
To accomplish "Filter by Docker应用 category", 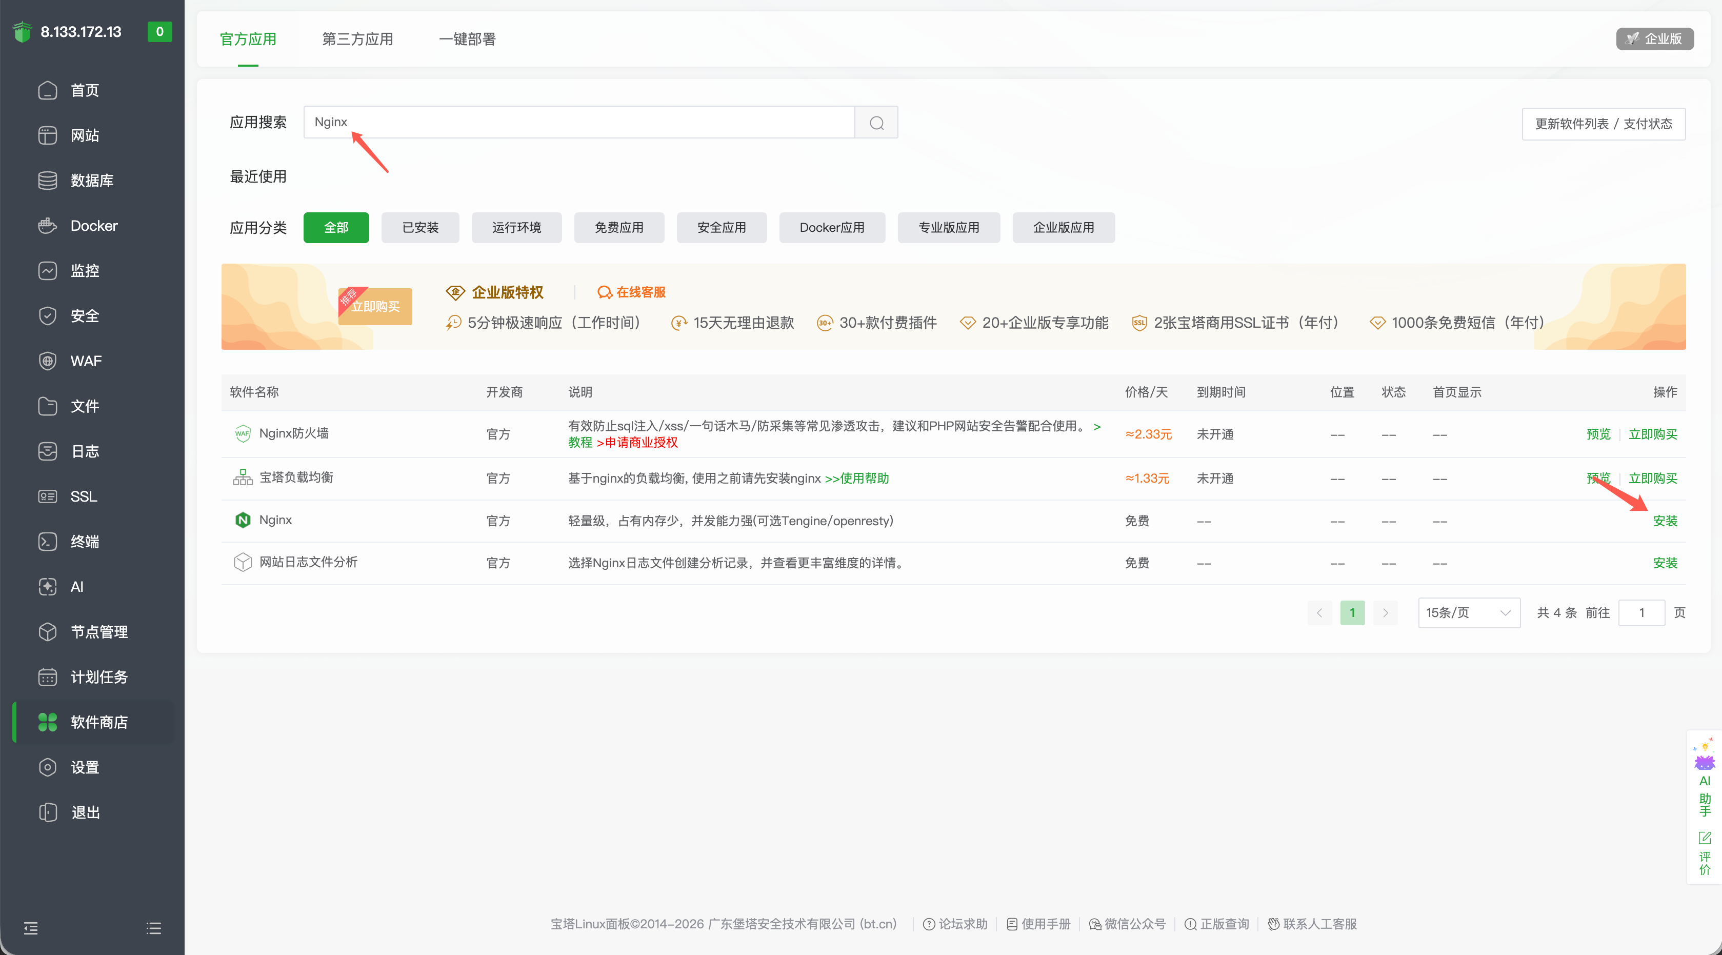I will [832, 227].
